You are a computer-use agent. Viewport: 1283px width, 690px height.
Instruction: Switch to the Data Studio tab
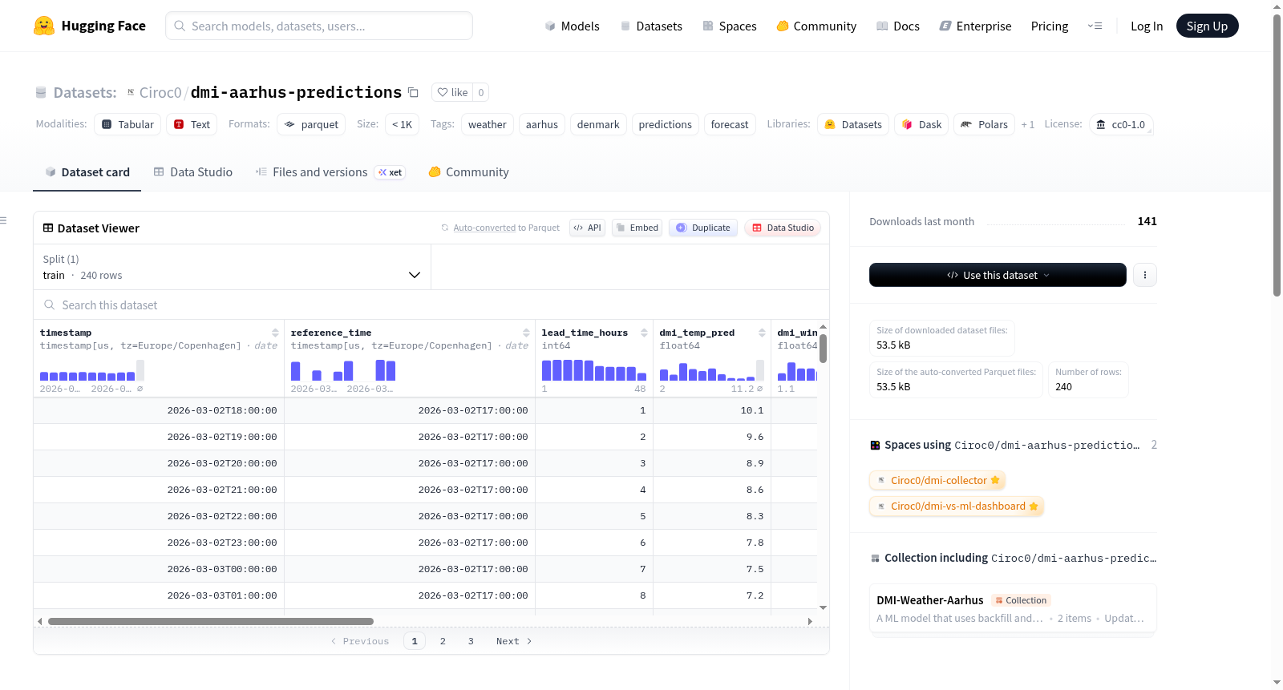193,172
